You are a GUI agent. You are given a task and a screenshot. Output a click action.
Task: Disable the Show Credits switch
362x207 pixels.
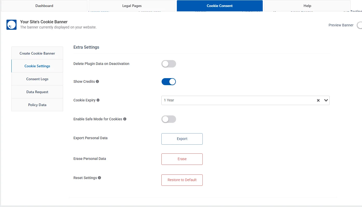point(169,82)
